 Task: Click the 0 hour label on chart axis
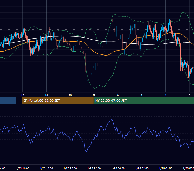point(118,95)
